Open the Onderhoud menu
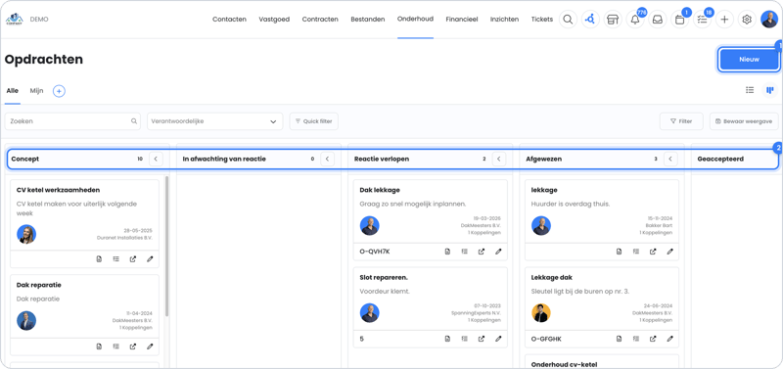 [415, 19]
